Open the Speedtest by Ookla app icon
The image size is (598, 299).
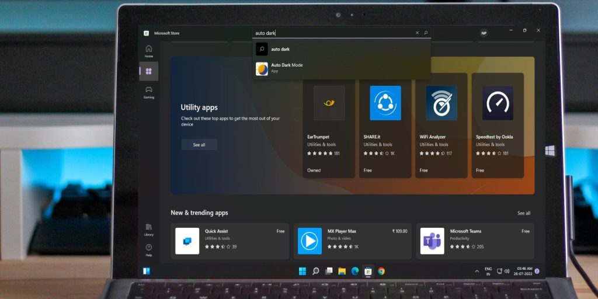(x=498, y=103)
